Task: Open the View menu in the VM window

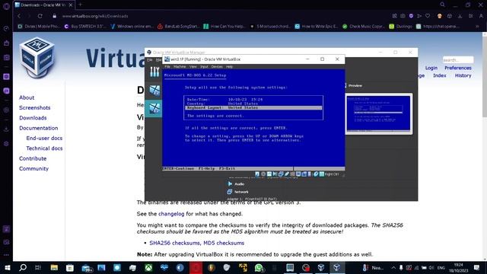Action: [x=193, y=66]
